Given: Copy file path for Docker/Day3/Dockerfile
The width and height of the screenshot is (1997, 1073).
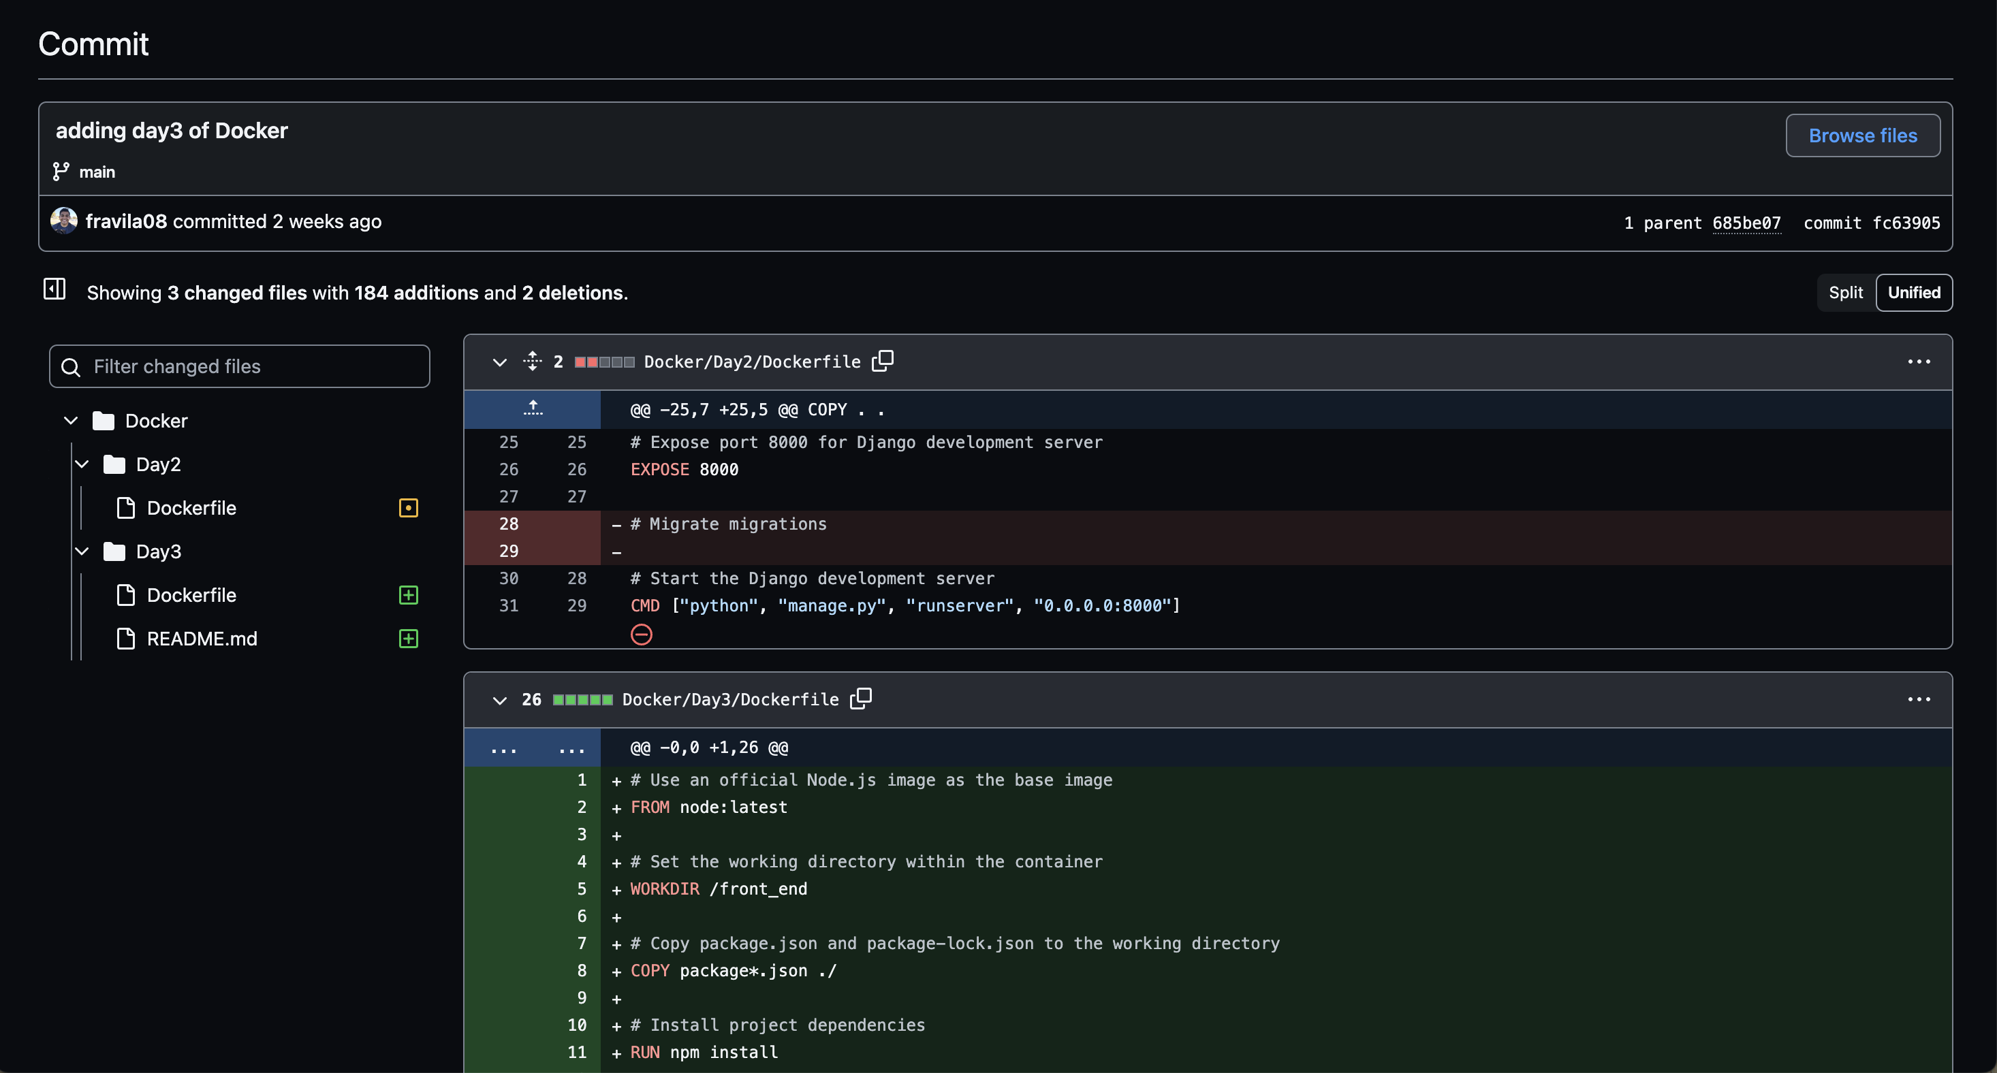Looking at the screenshot, I should point(862,697).
